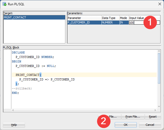The height and width of the screenshot is (130, 164).
Task: Click the Cancel button
Action: coord(150,125)
